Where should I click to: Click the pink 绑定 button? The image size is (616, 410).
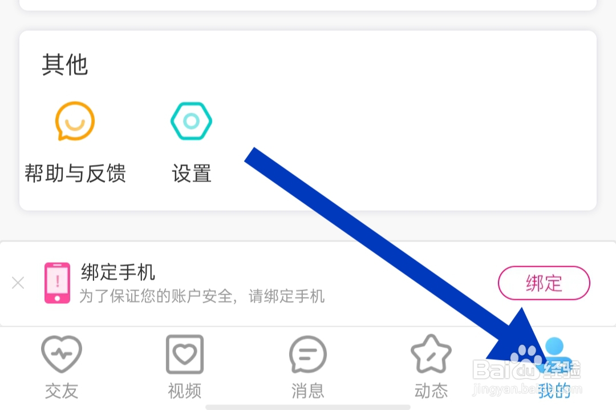click(544, 283)
